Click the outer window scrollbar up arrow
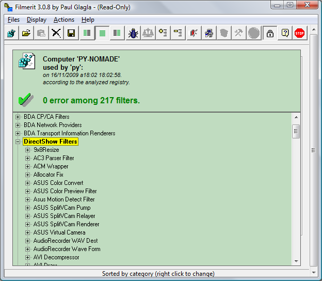Image resolution: width=322 pixels, height=281 pixels. (314, 29)
